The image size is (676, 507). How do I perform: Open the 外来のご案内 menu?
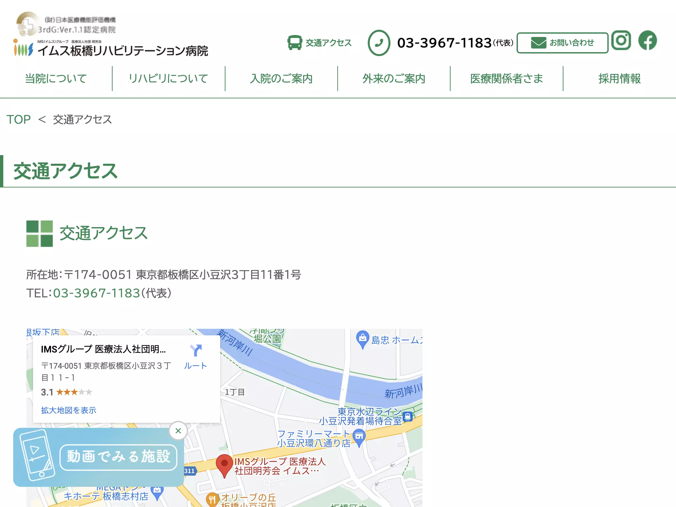point(394,79)
